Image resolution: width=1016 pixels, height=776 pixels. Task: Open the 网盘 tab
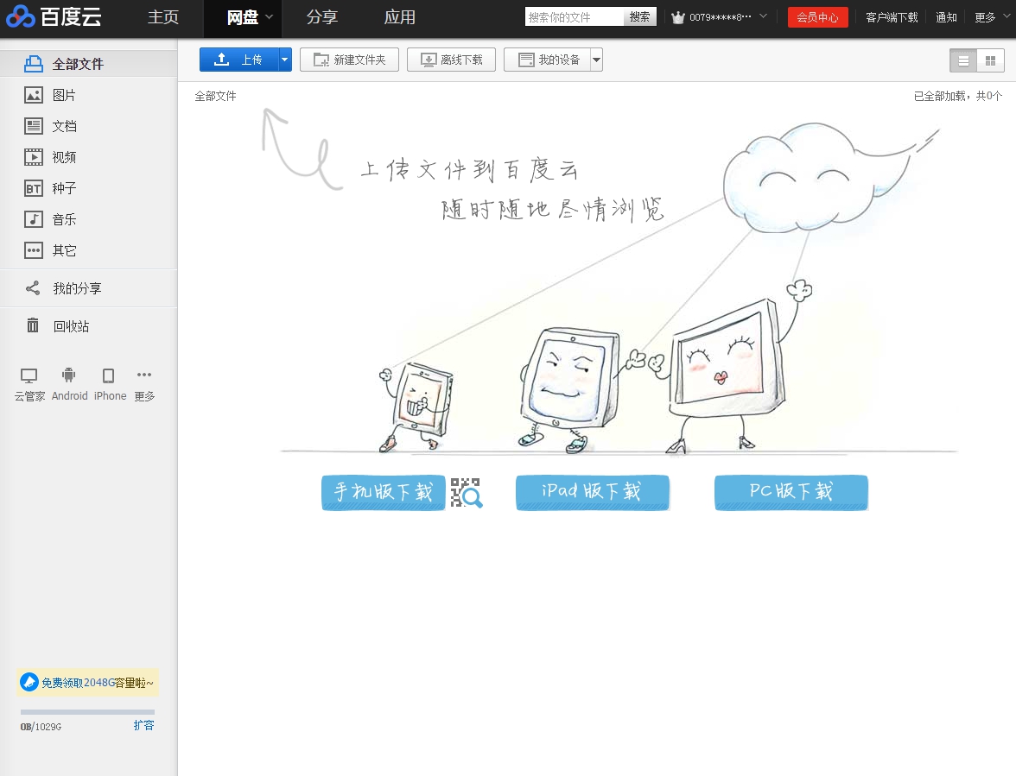[243, 17]
